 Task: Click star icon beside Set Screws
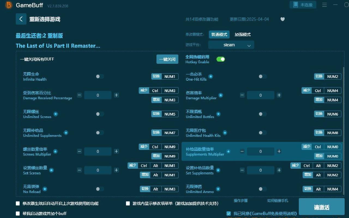click(51, 170)
